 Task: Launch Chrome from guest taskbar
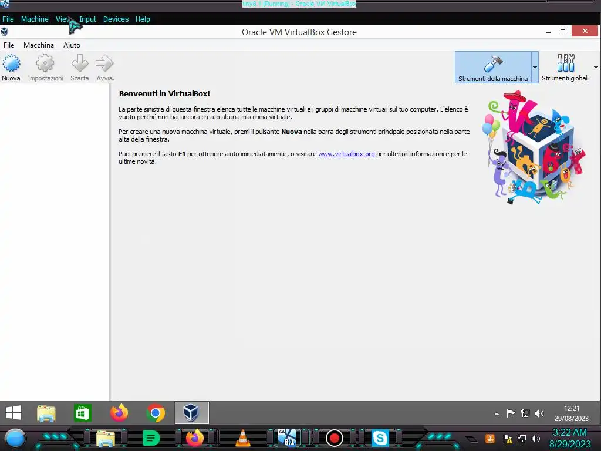coord(156,413)
